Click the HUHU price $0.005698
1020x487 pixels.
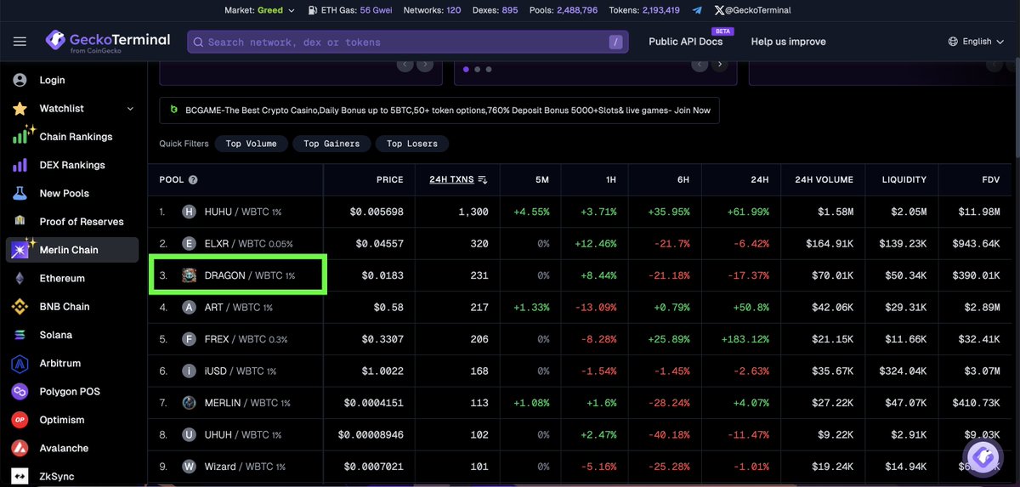tap(378, 212)
